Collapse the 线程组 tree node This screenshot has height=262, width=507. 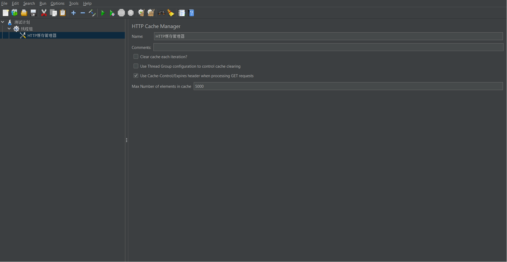tap(9, 29)
